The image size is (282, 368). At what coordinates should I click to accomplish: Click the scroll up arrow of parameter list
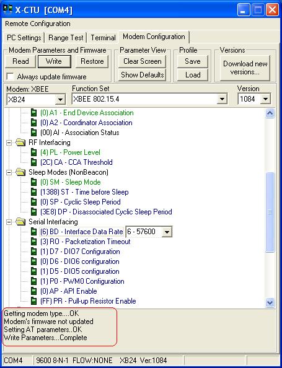(x=270, y=113)
